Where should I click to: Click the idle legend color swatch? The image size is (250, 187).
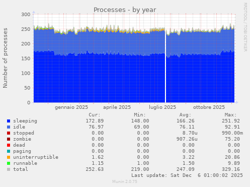pyautogui.click(x=9, y=127)
